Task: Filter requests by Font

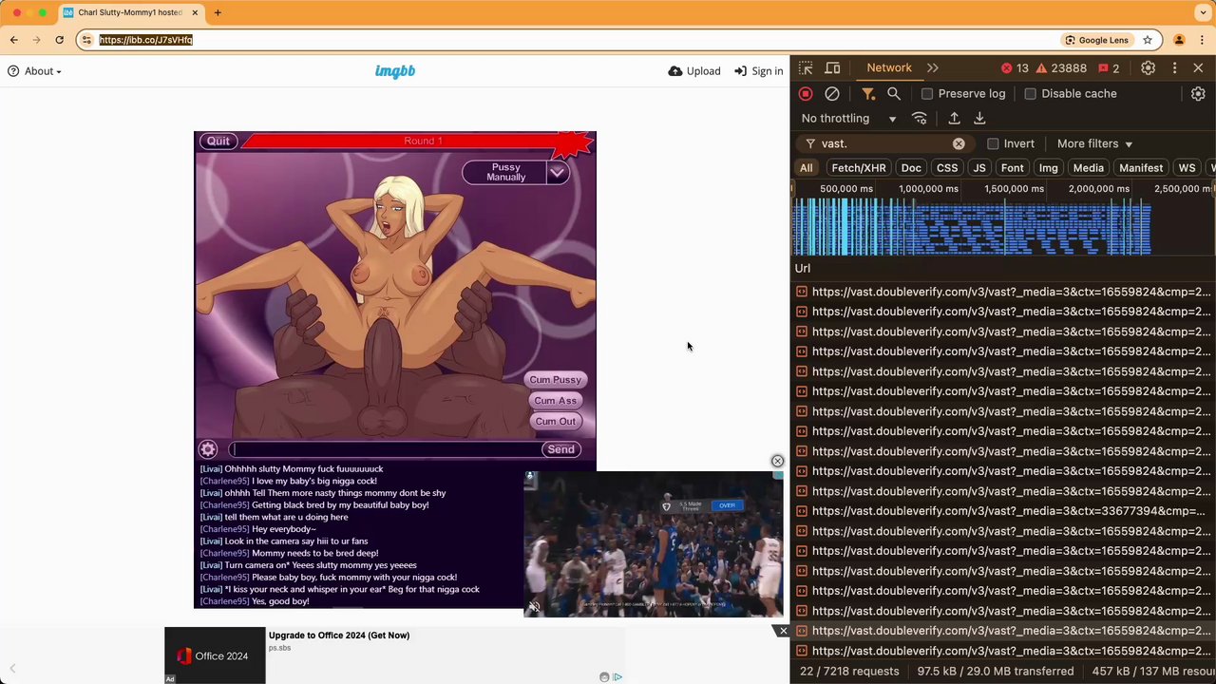Action: coord(1013,168)
